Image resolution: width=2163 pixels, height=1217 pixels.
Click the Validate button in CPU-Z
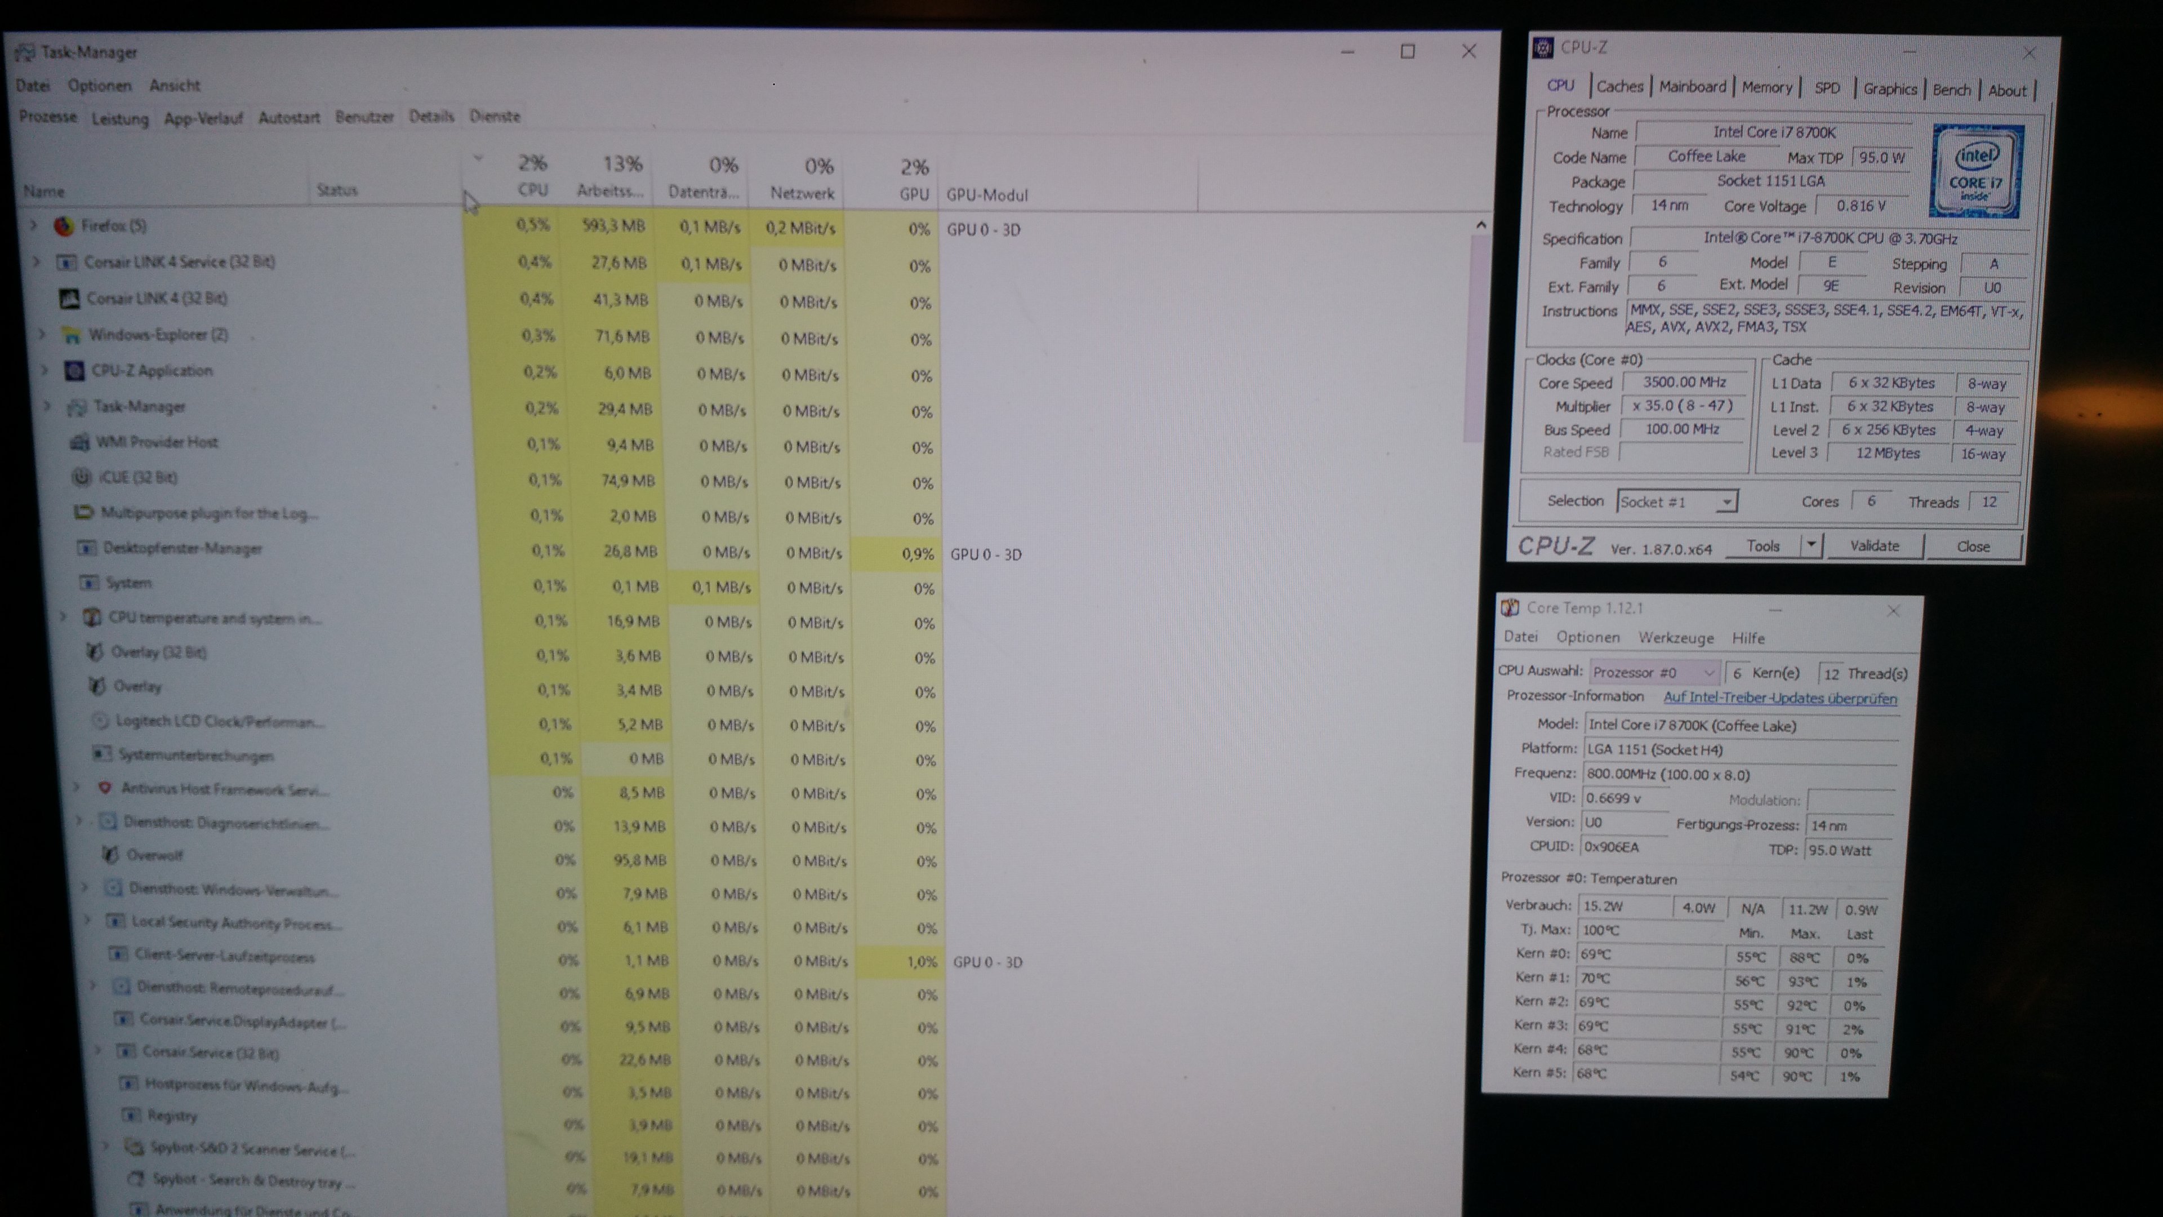click(x=1874, y=546)
